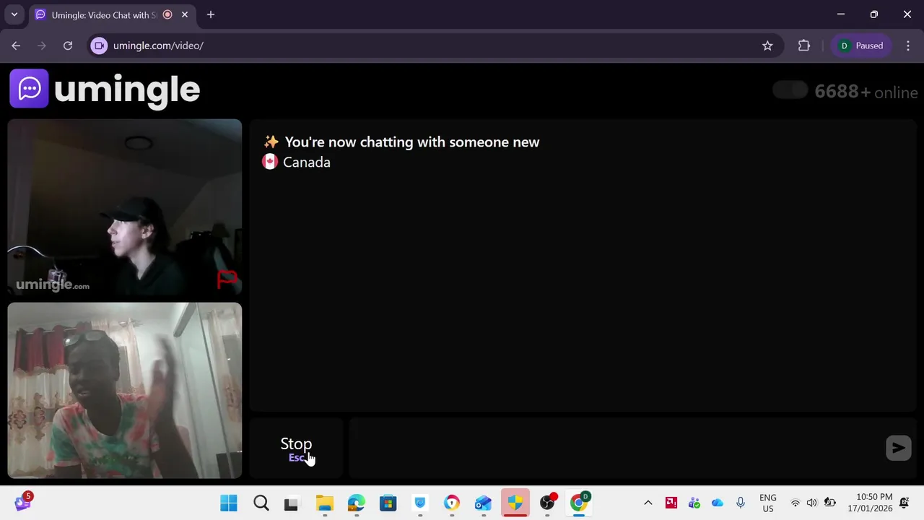This screenshot has height=520, width=924.
Task: Open the browser extensions menu
Action: pyautogui.click(x=804, y=45)
